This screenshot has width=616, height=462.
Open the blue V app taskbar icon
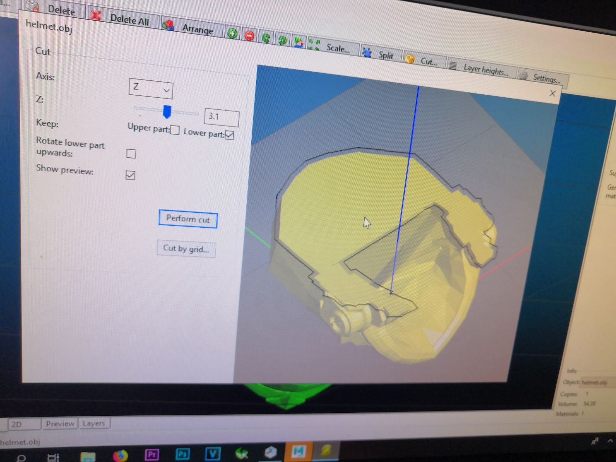212,453
